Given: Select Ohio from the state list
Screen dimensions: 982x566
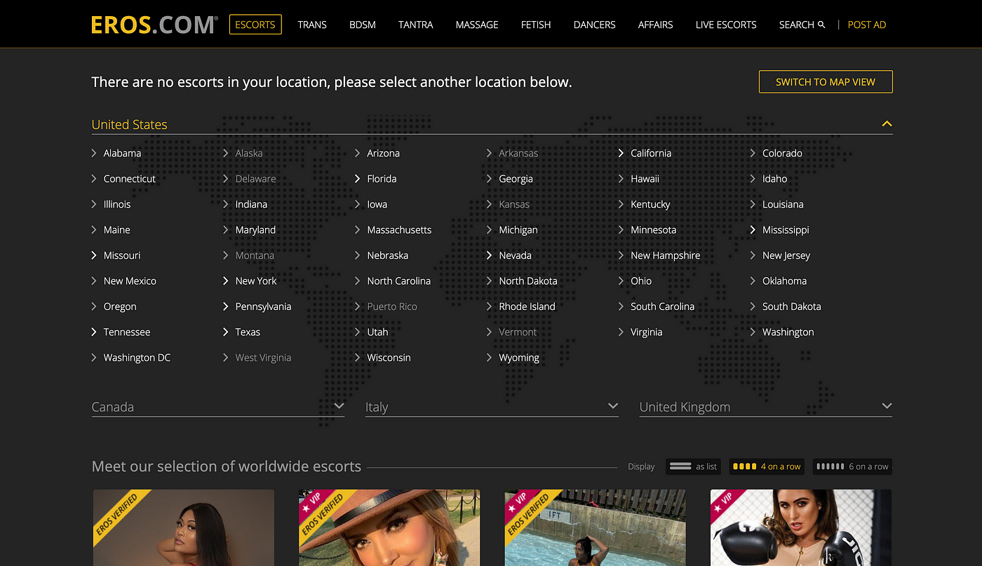Looking at the screenshot, I should (x=641, y=281).
